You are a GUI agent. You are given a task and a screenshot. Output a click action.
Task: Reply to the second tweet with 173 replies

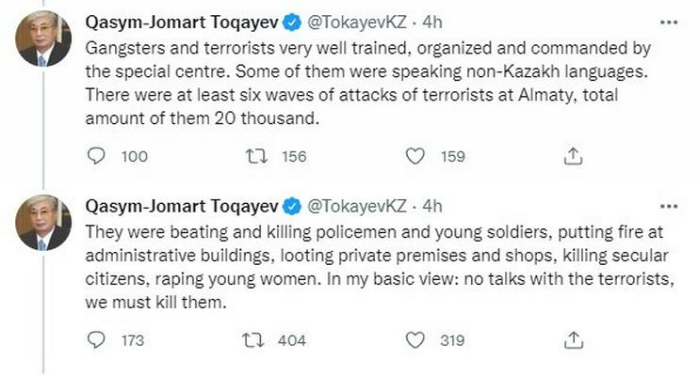pyautogui.click(x=96, y=340)
